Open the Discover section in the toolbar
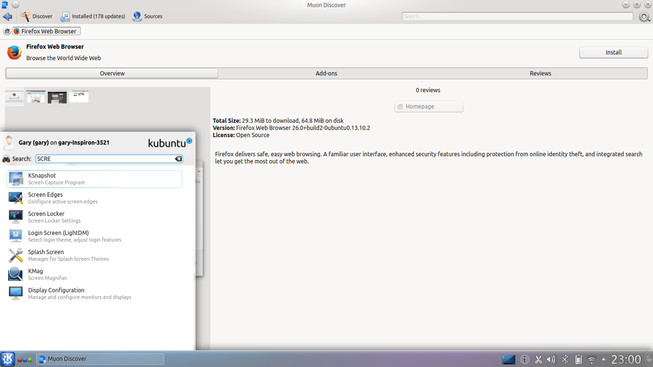 [37, 16]
